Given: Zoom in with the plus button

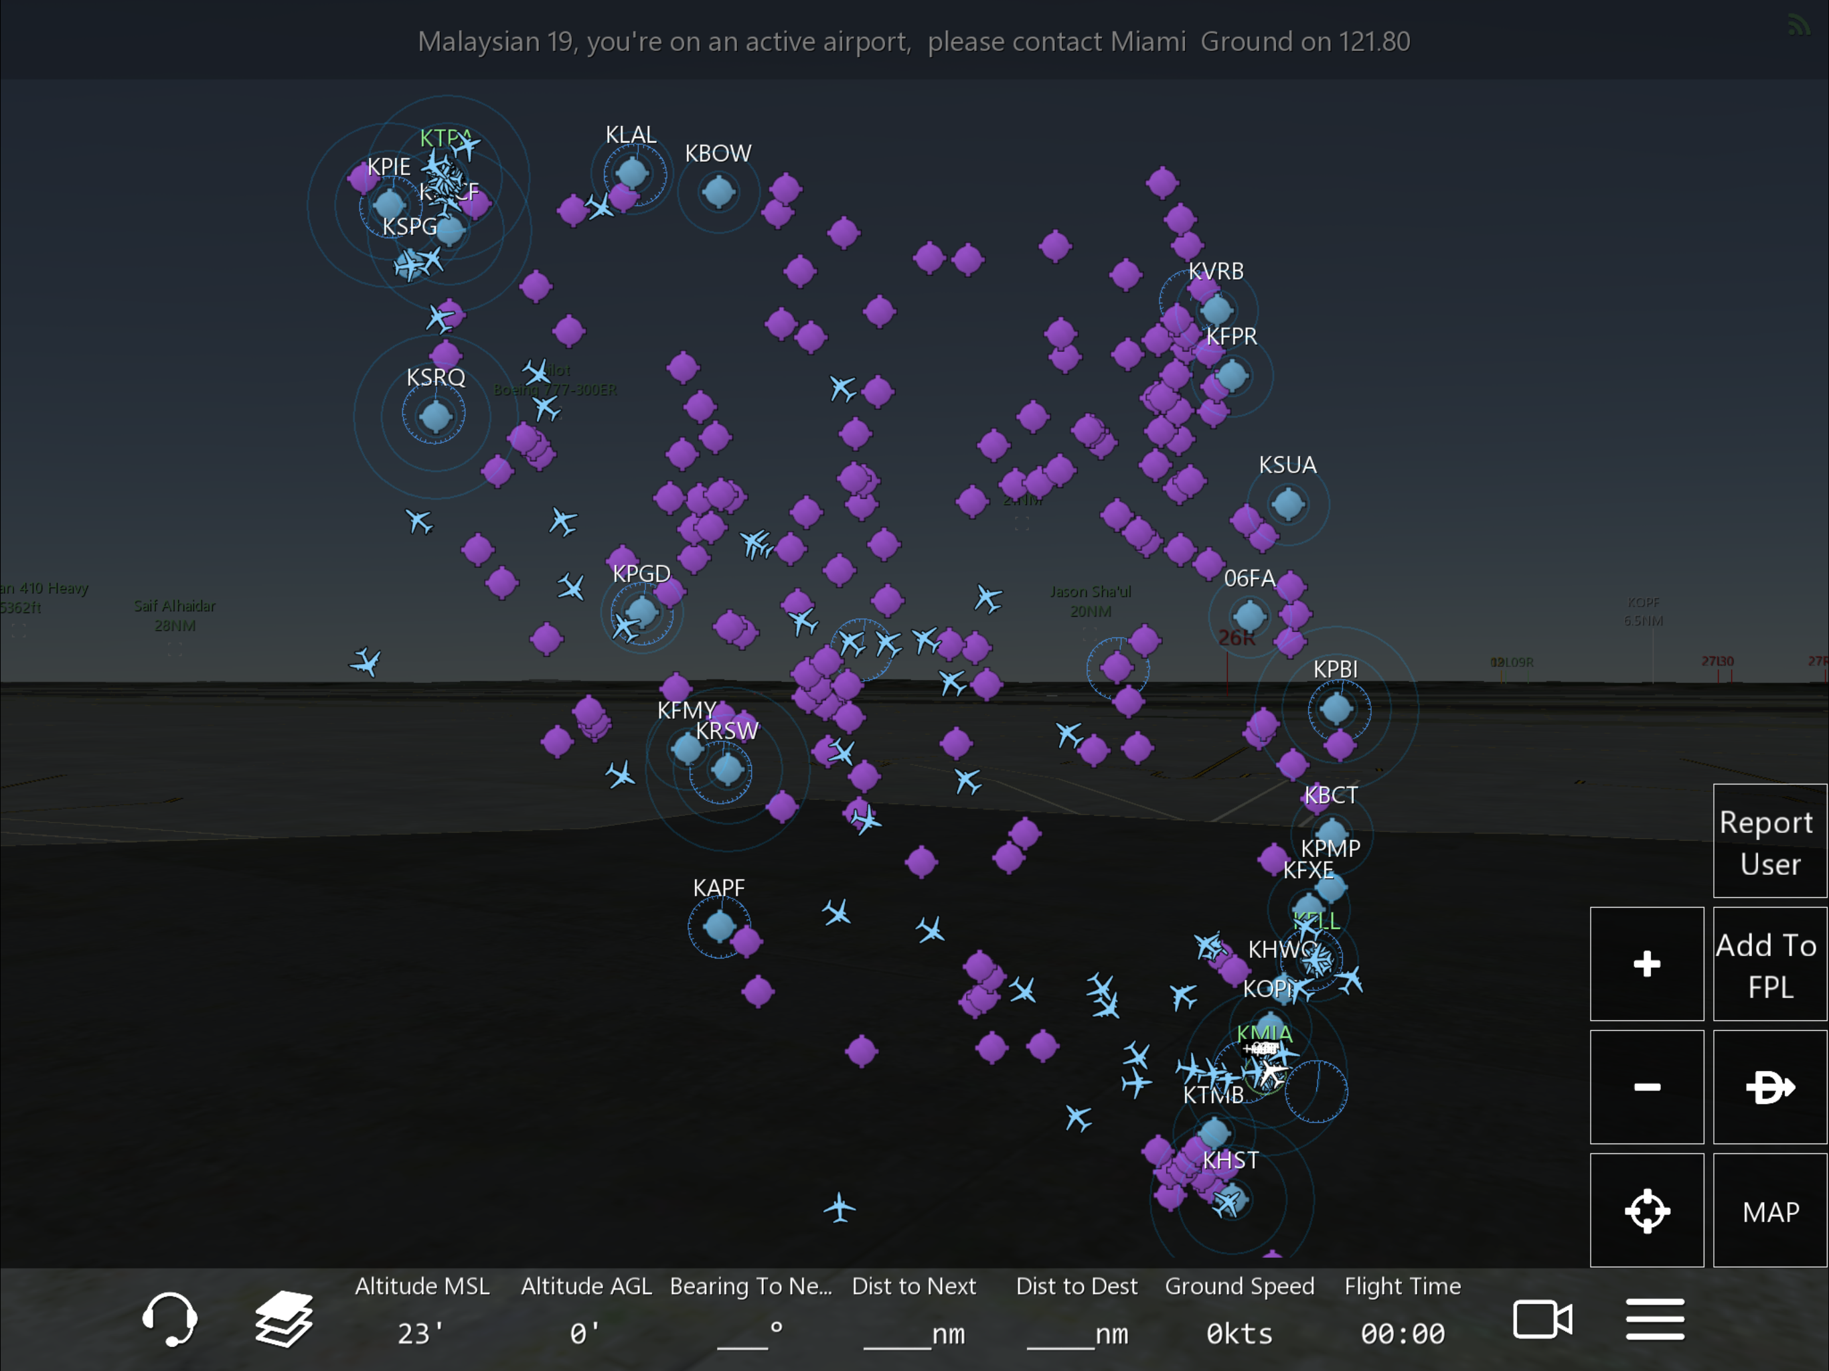Looking at the screenshot, I should pos(1646,963).
